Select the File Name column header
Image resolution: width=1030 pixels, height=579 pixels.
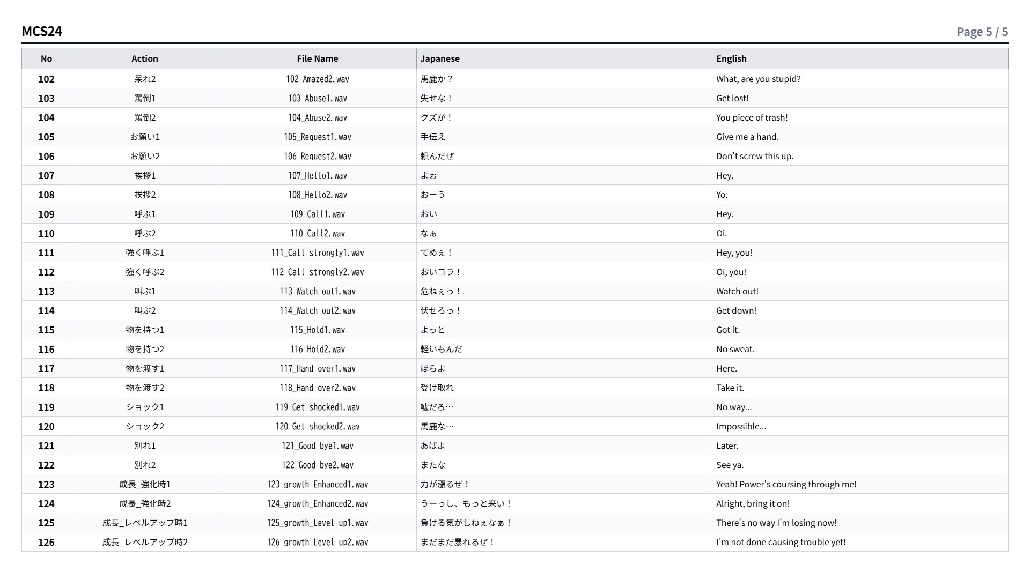coord(318,58)
